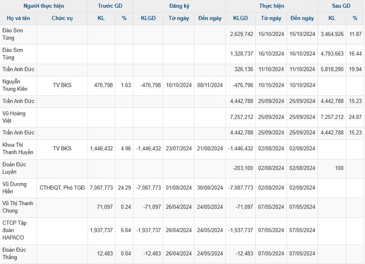Select the 24.87 percentage cell
The width and height of the screenshot is (365, 264).
(354, 117)
